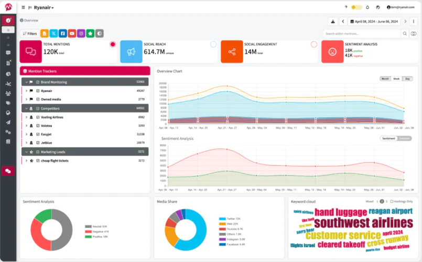Open the people group sidebar icon

click(8, 93)
